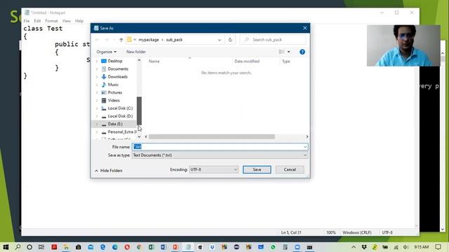Click the Excel icon on taskbar
Screen dimensions: 449x252
pyautogui.click(x=152, y=247)
